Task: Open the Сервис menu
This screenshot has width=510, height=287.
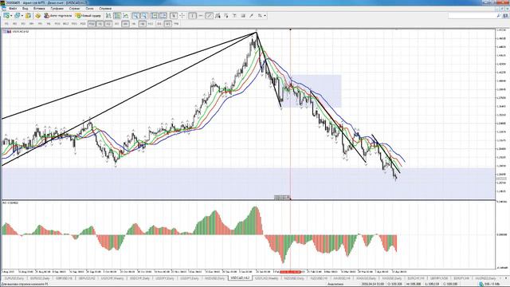Action: pos(74,9)
